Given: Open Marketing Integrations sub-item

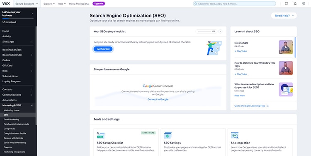Looking at the screenshot, I should 15,152.
